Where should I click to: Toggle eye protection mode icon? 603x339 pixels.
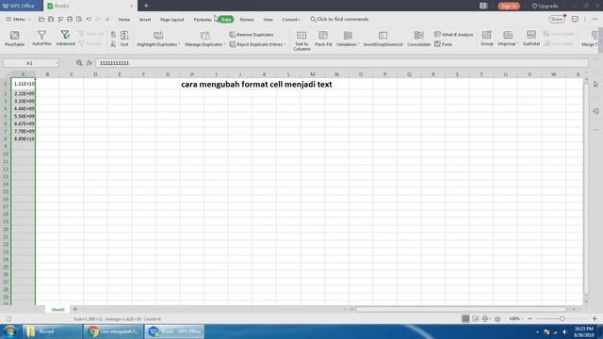(497, 318)
